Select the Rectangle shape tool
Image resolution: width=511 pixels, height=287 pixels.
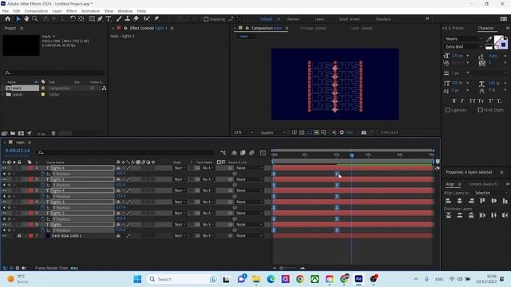pos(92,19)
